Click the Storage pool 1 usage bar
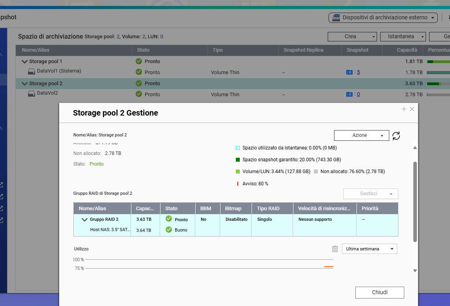 [438, 62]
